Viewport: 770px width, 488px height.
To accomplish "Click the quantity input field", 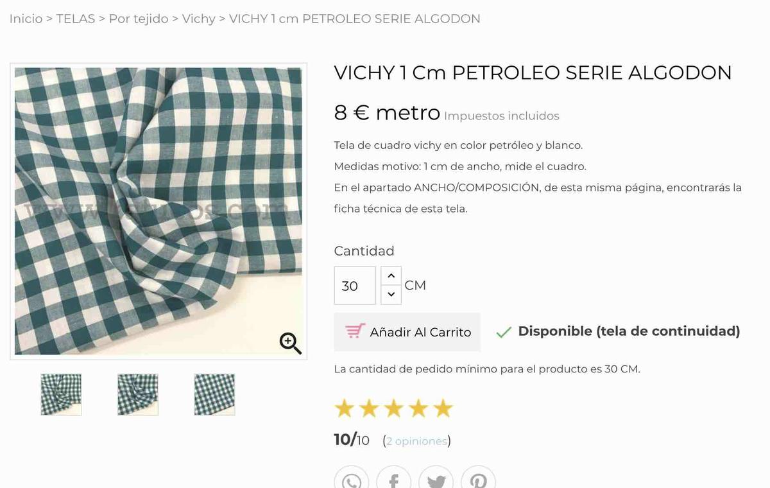I will tap(355, 286).
